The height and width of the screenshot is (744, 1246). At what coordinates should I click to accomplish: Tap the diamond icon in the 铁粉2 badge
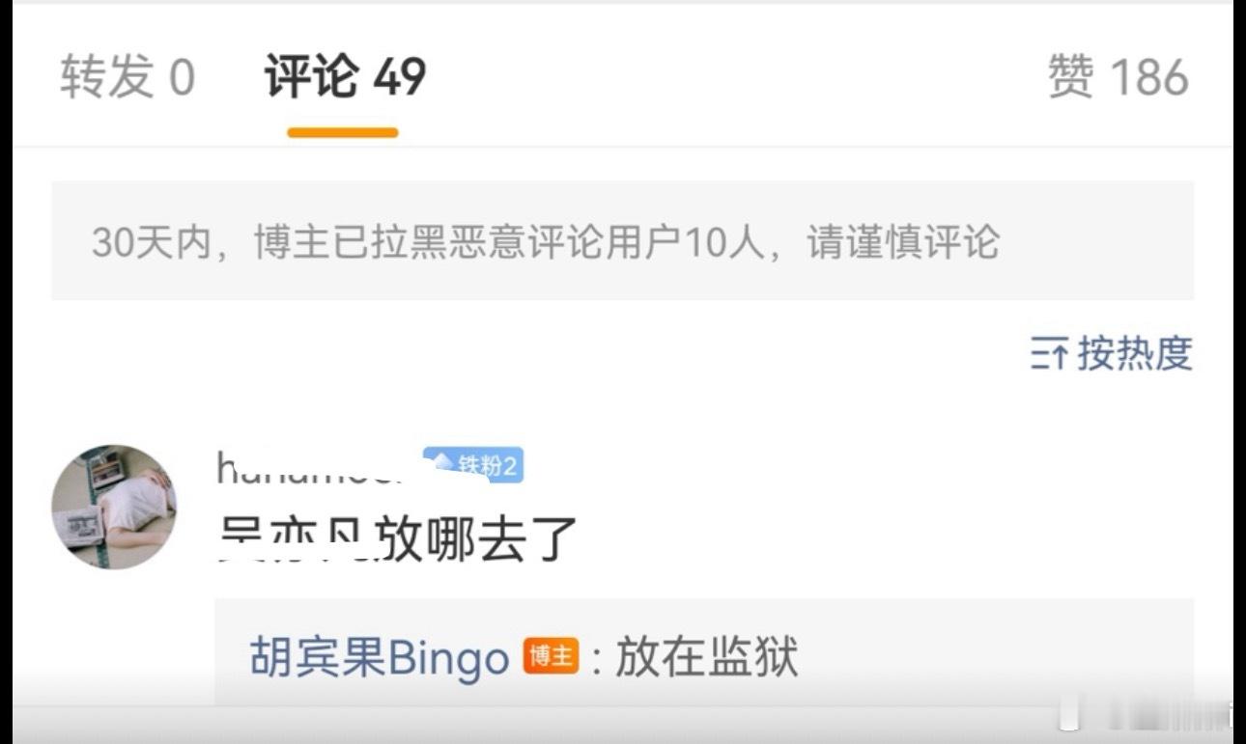[443, 465]
